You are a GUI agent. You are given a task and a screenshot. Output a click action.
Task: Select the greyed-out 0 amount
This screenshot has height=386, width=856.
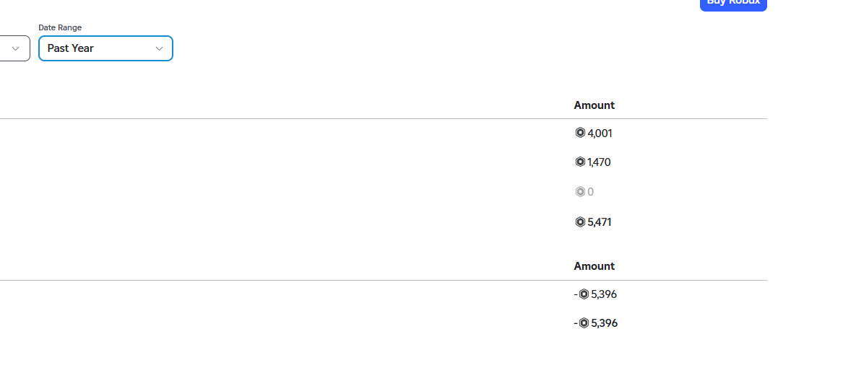tap(590, 192)
